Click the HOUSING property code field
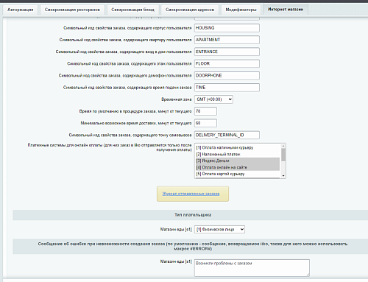368x282 pixels. (x=227, y=28)
